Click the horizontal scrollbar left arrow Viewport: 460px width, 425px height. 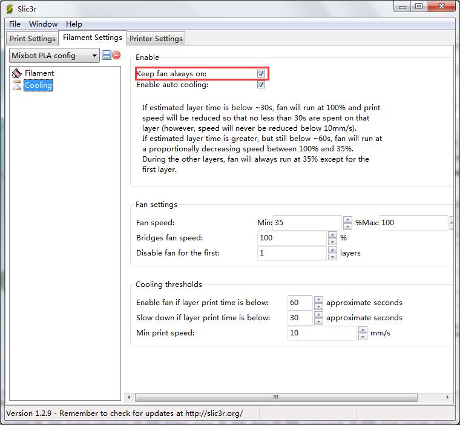point(129,397)
